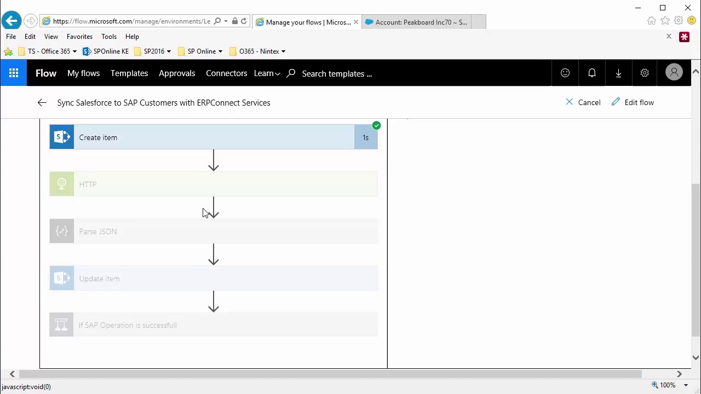Open the Approvals page
This screenshot has width=701, height=394.
pos(177,73)
